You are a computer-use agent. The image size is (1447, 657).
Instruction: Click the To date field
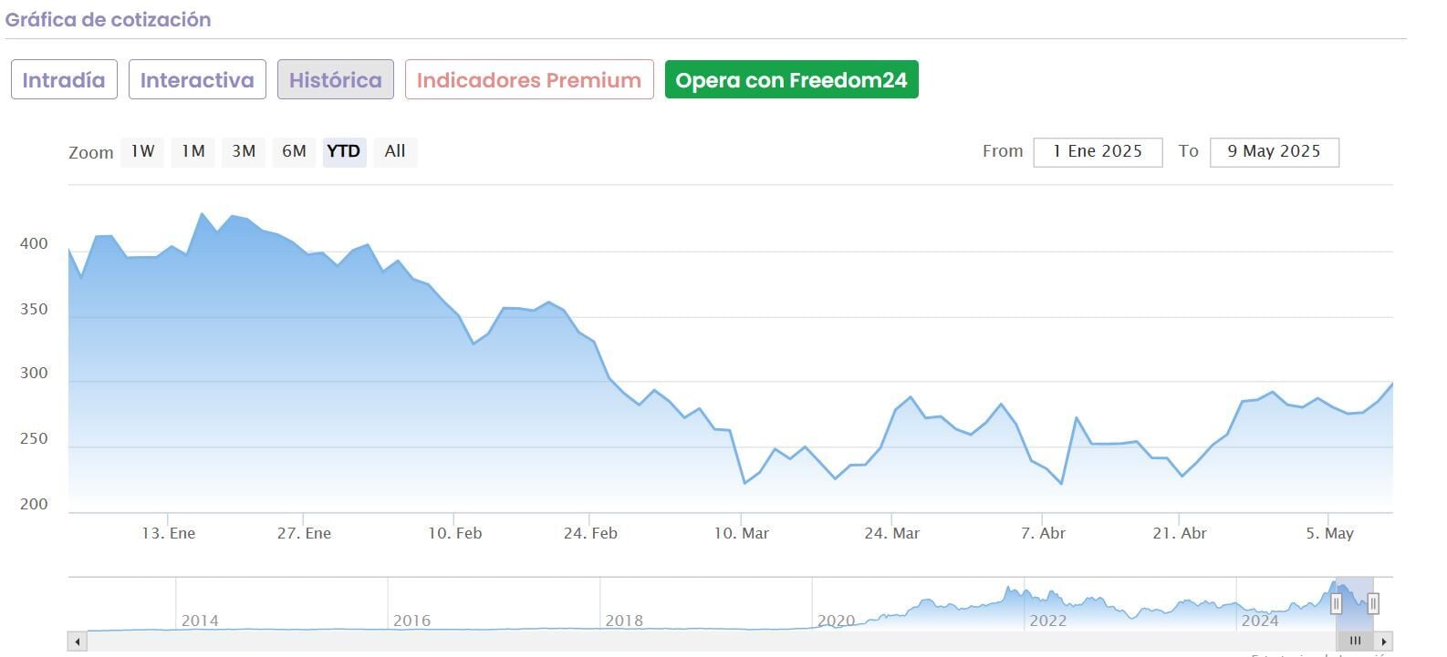tap(1274, 152)
